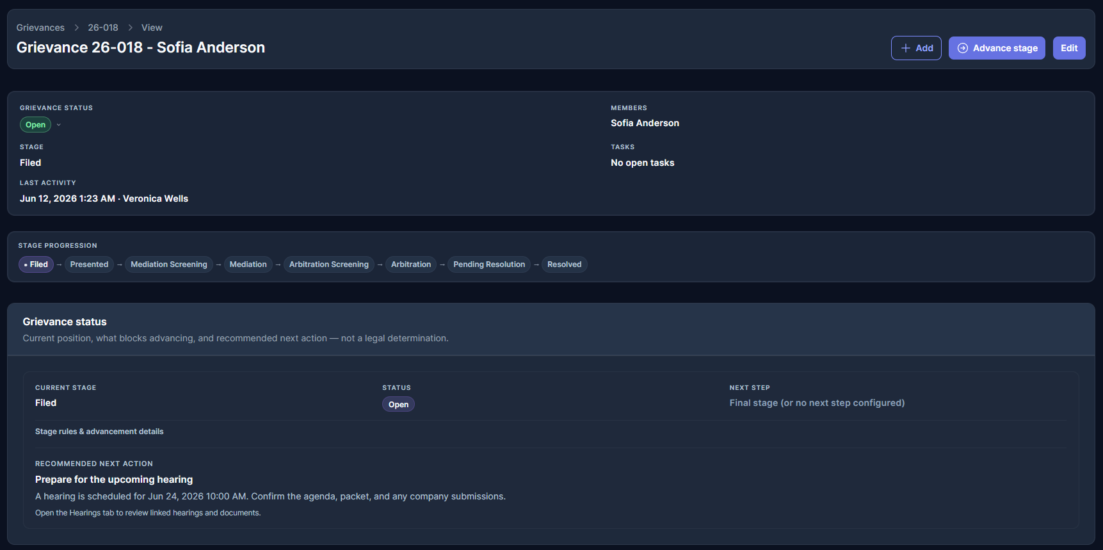The width and height of the screenshot is (1103, 550).
Task: Click the Add button label
Action: (x=924, y=48)
